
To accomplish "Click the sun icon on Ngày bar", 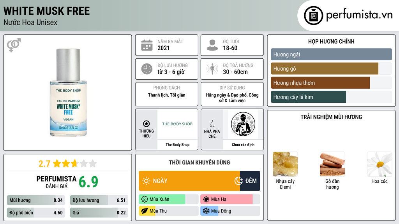I will (x=146, y=181).
